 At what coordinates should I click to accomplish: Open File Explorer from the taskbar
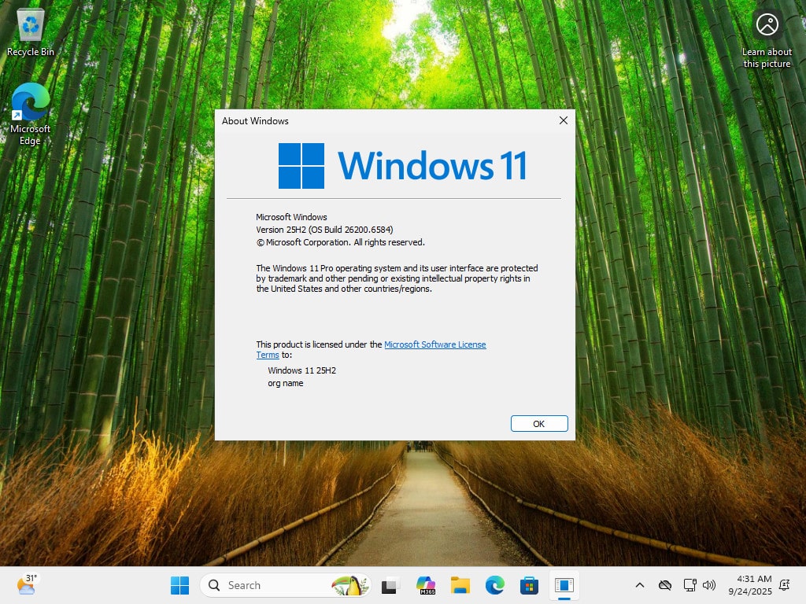coord(460,585)
